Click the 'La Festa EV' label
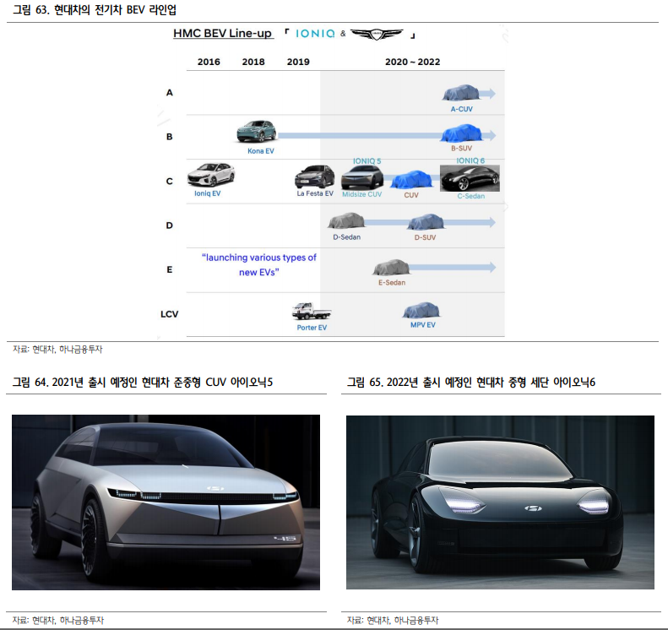Screen dimensions: 668x630 (315, 193)
